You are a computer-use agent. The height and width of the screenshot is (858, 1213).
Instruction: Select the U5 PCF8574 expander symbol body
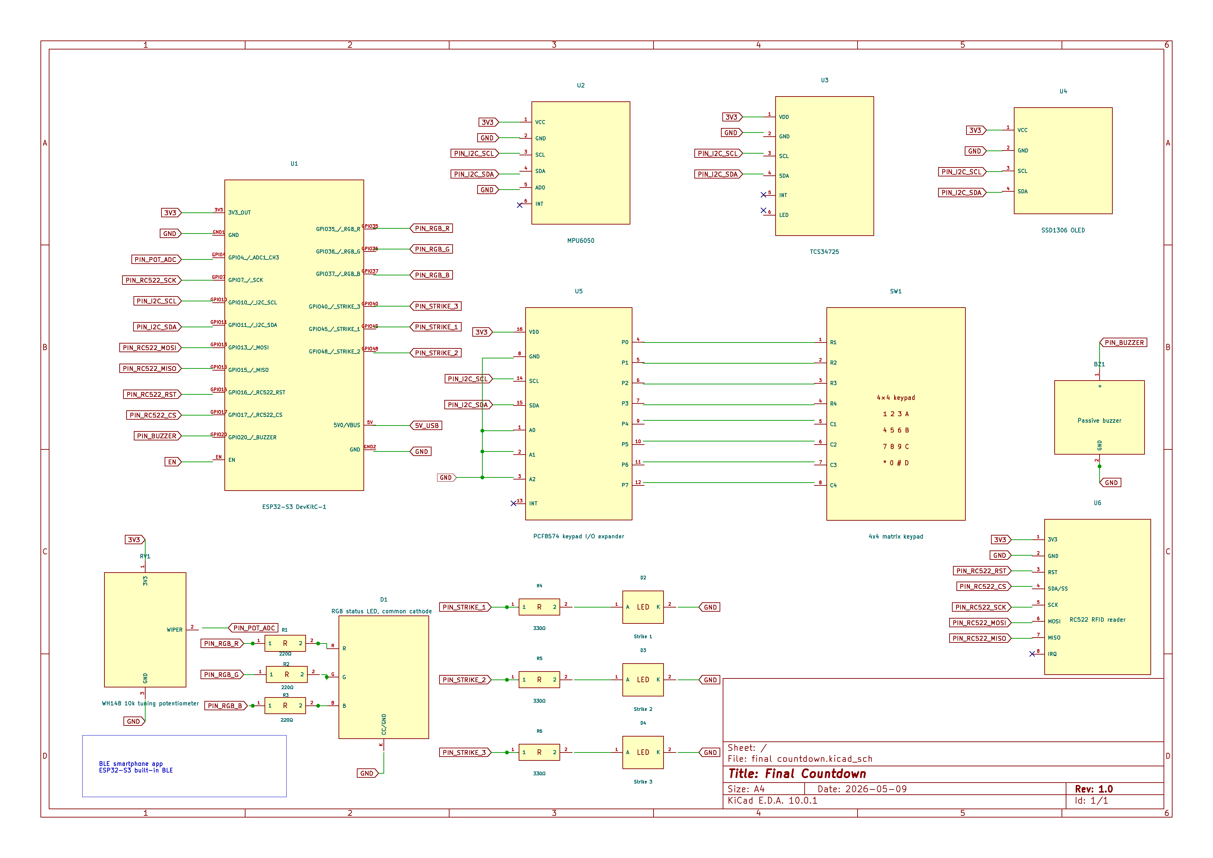(578, 414)
